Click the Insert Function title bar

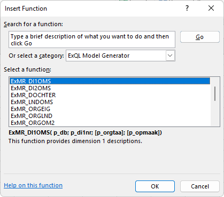92,9
